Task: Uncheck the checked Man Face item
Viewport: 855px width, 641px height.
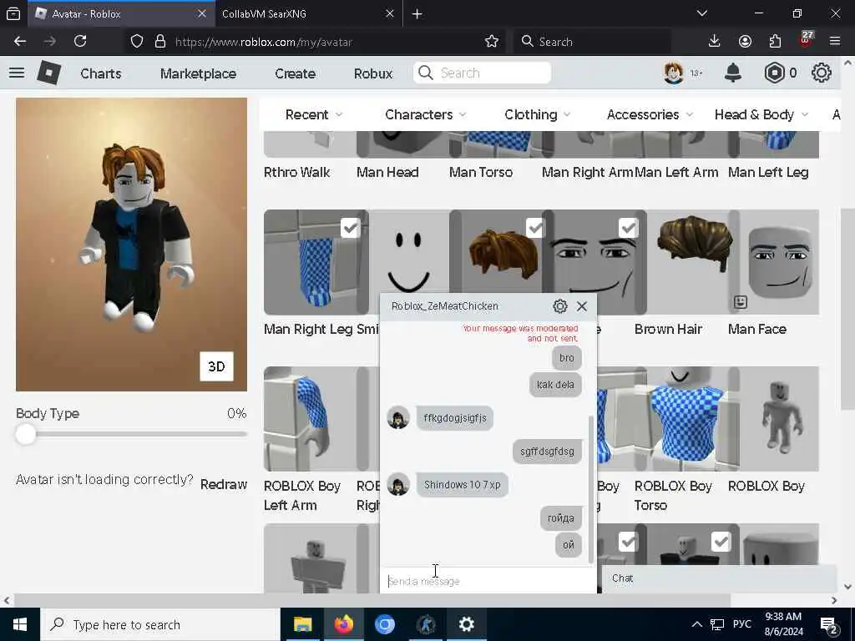Action: click(x=628, y=228)
